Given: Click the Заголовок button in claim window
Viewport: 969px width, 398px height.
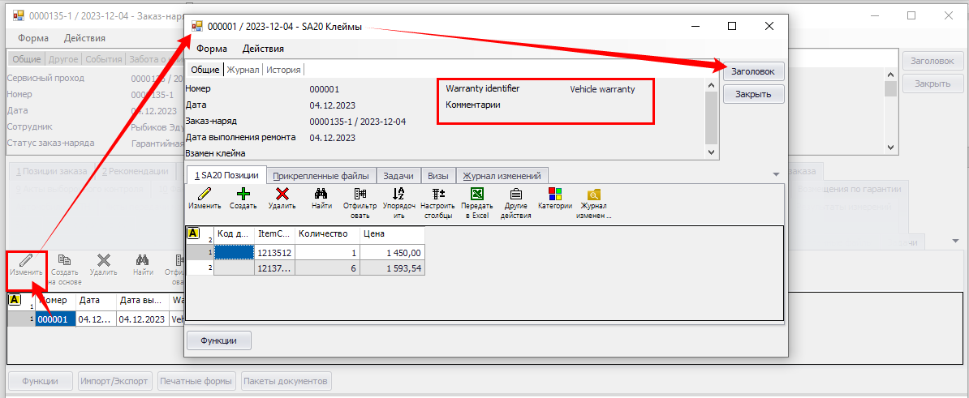Looking at the screenshot, I should [753, 71].
